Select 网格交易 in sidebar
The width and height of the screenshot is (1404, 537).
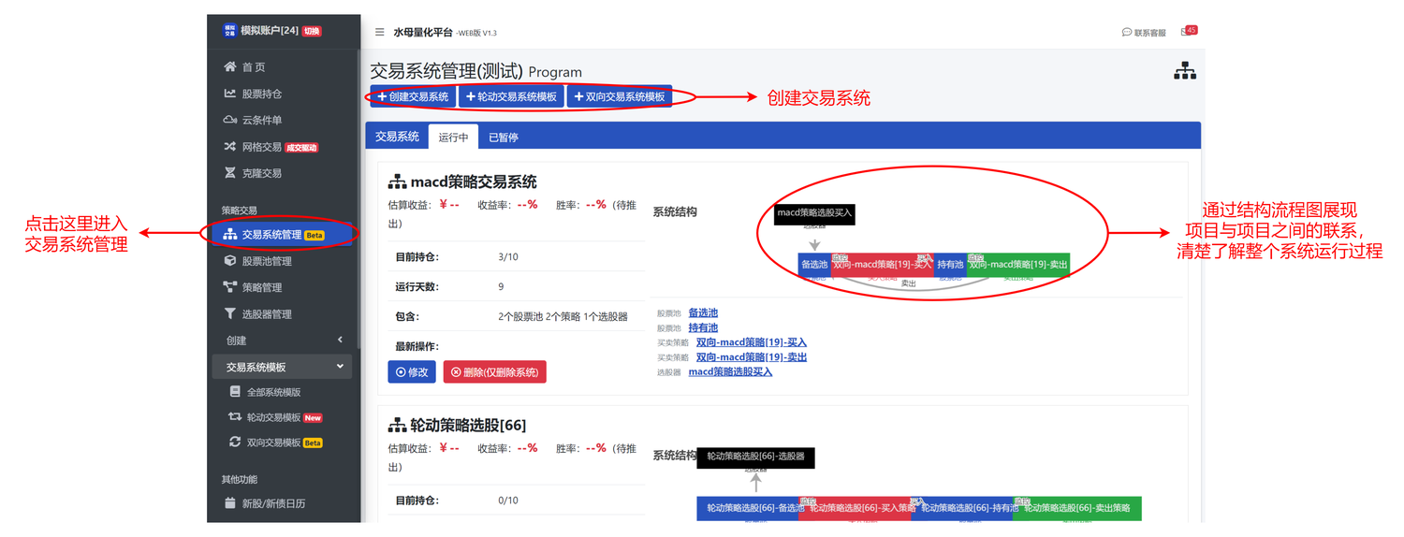coord(261,147)
